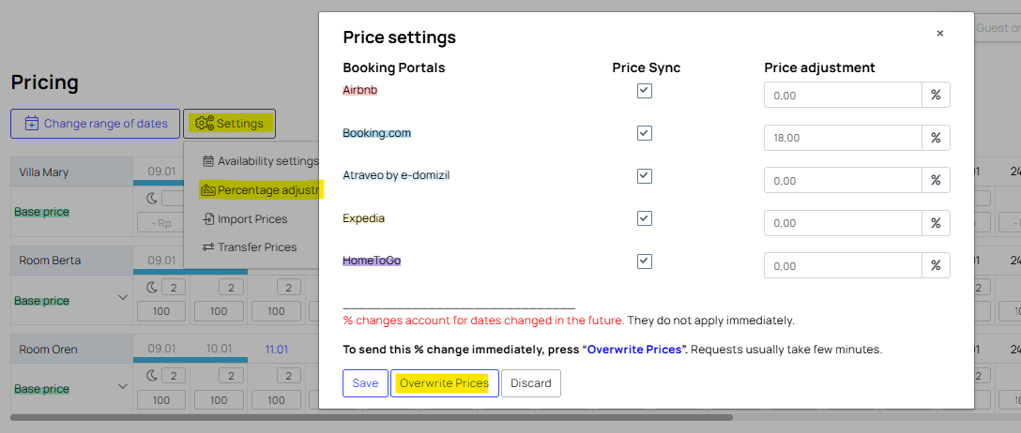Screen dimensions: 1021x433
Task: Click the Expedia price adjustment field
Action: [x=844, y=223]
